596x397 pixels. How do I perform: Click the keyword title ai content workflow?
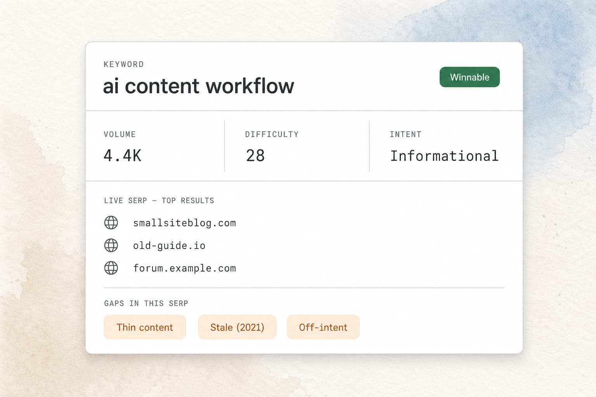click(x=199, y=86)
